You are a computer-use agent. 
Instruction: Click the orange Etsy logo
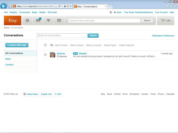tap(13, 21)
